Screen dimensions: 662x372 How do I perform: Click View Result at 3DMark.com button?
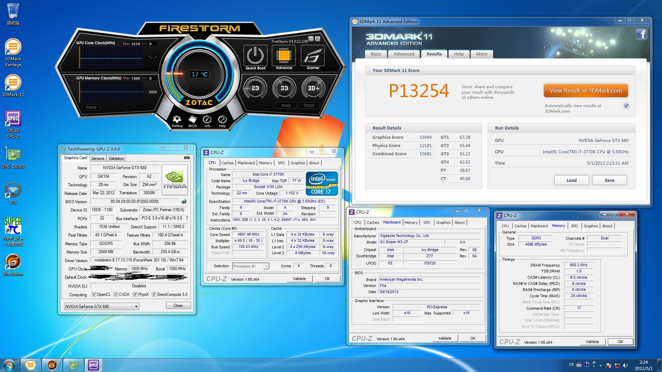(586, 91)
